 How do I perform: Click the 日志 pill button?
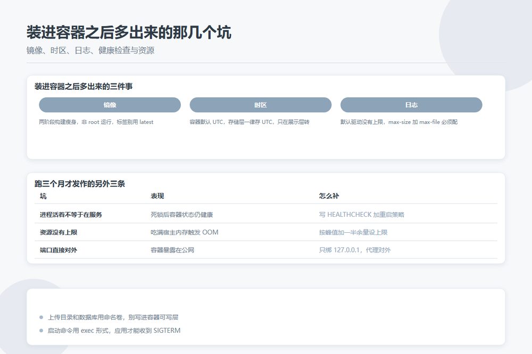click(x=411, y=105)
